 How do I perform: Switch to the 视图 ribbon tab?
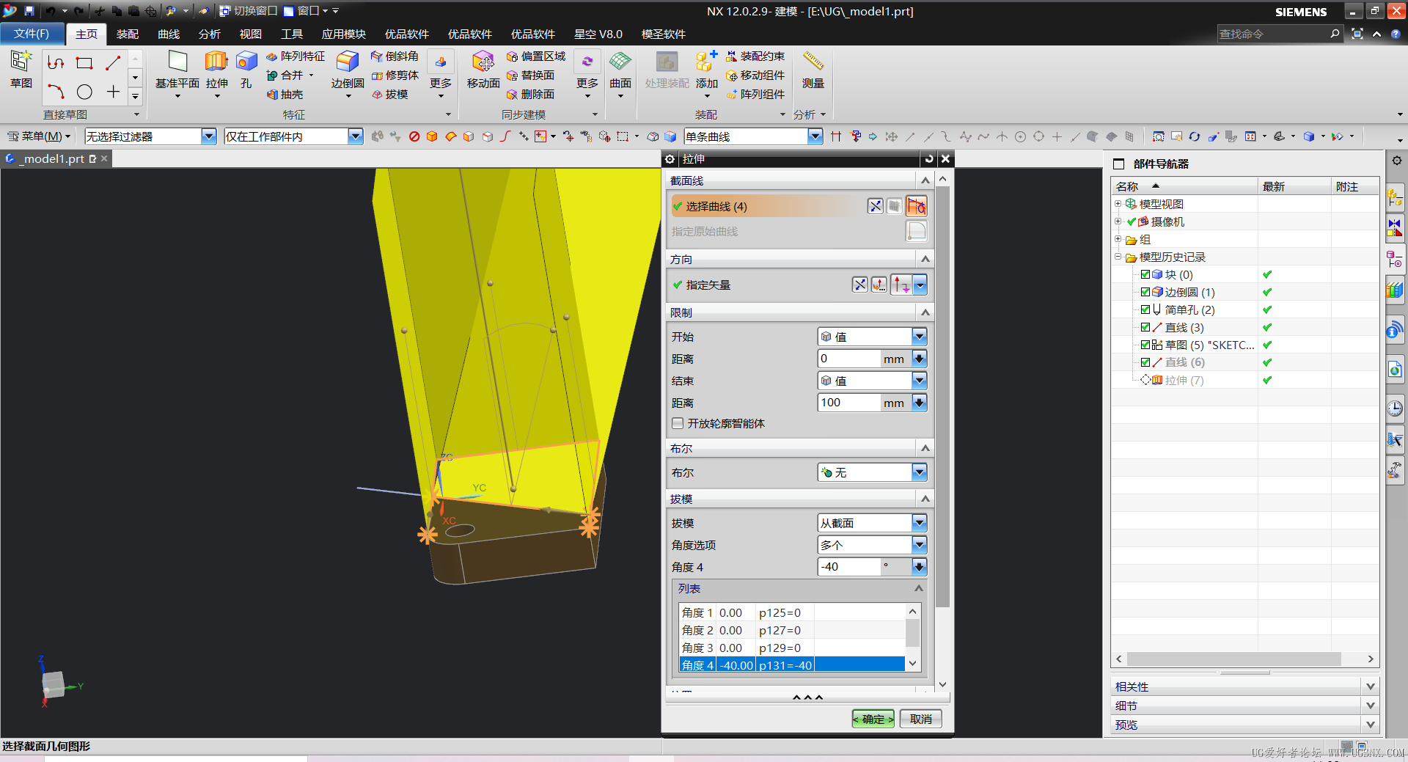coord(251,34)
